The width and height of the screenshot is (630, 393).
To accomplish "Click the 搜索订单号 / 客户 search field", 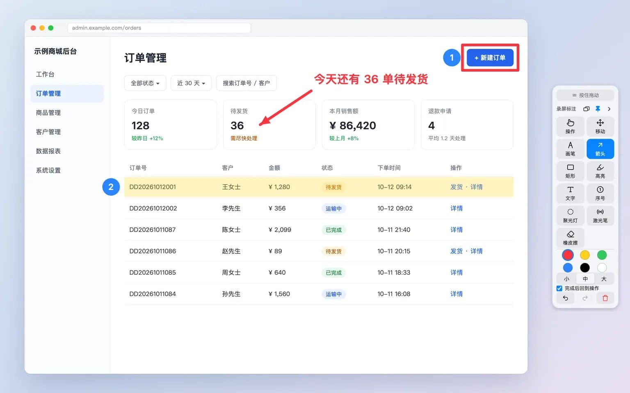I will pyautogui.click(x=247, y=83).
